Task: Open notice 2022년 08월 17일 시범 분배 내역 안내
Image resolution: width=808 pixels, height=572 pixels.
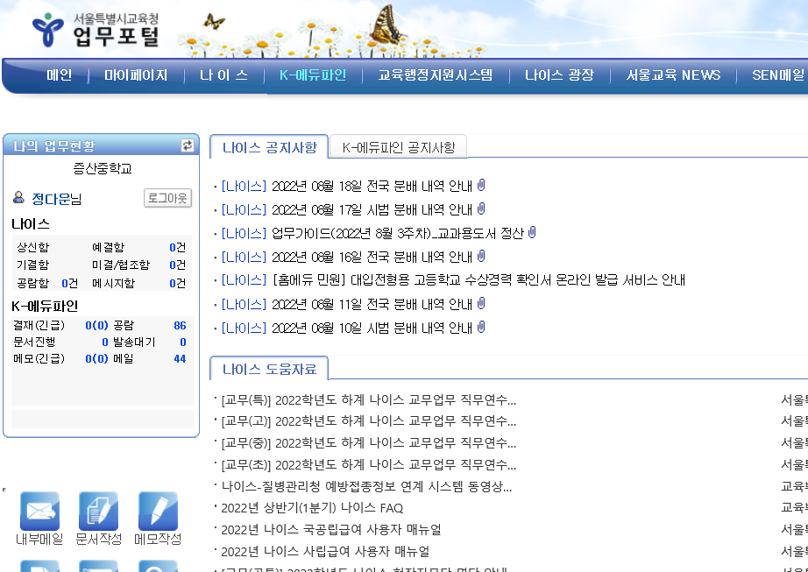Action: (372, 209)
